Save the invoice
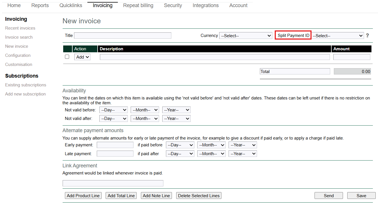The image size is (378, 208). click(x=361, y=195)
